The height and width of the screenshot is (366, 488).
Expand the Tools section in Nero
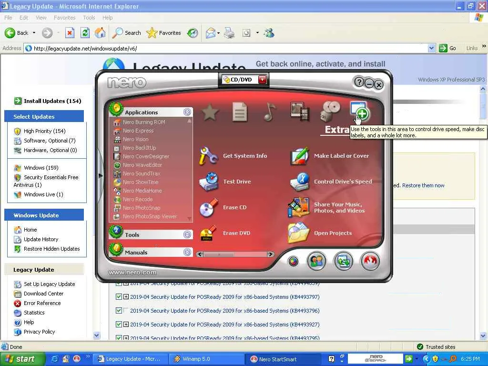pyautogui.click(x=187, y=234)
